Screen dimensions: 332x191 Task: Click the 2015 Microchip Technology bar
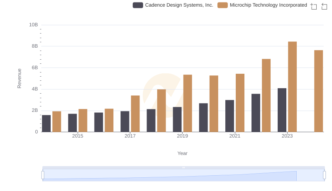click(83, 121)
